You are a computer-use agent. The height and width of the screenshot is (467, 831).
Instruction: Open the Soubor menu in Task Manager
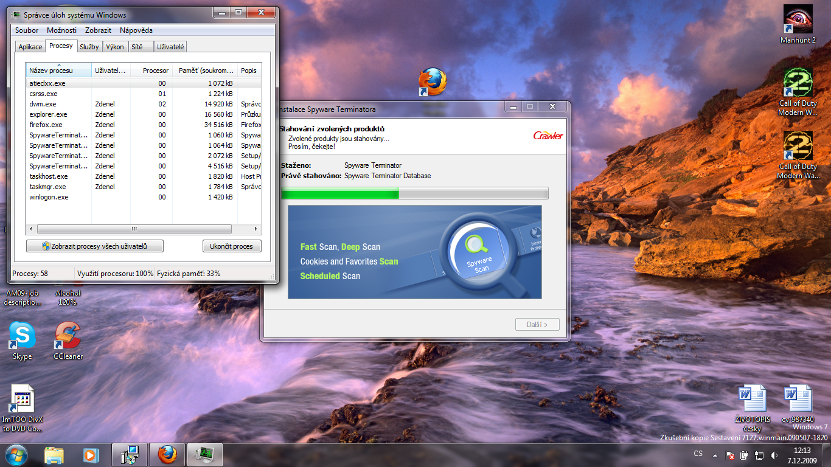pos(27,30)
